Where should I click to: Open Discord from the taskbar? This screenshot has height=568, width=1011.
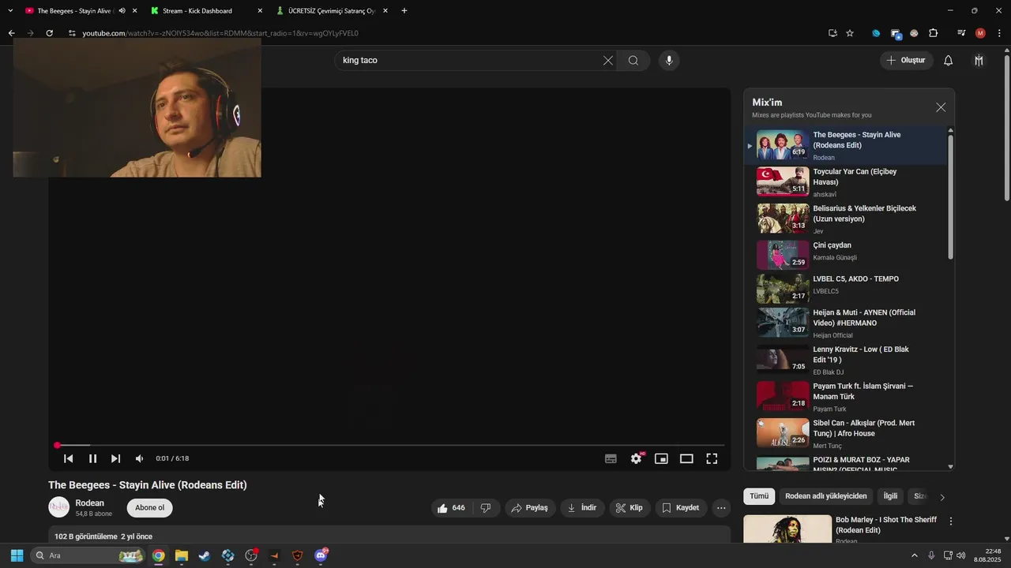click(321, 555)
